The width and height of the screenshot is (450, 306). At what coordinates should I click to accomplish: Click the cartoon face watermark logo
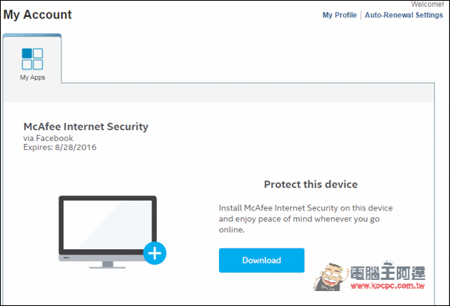pyautogui.click(x=329, y=277)
